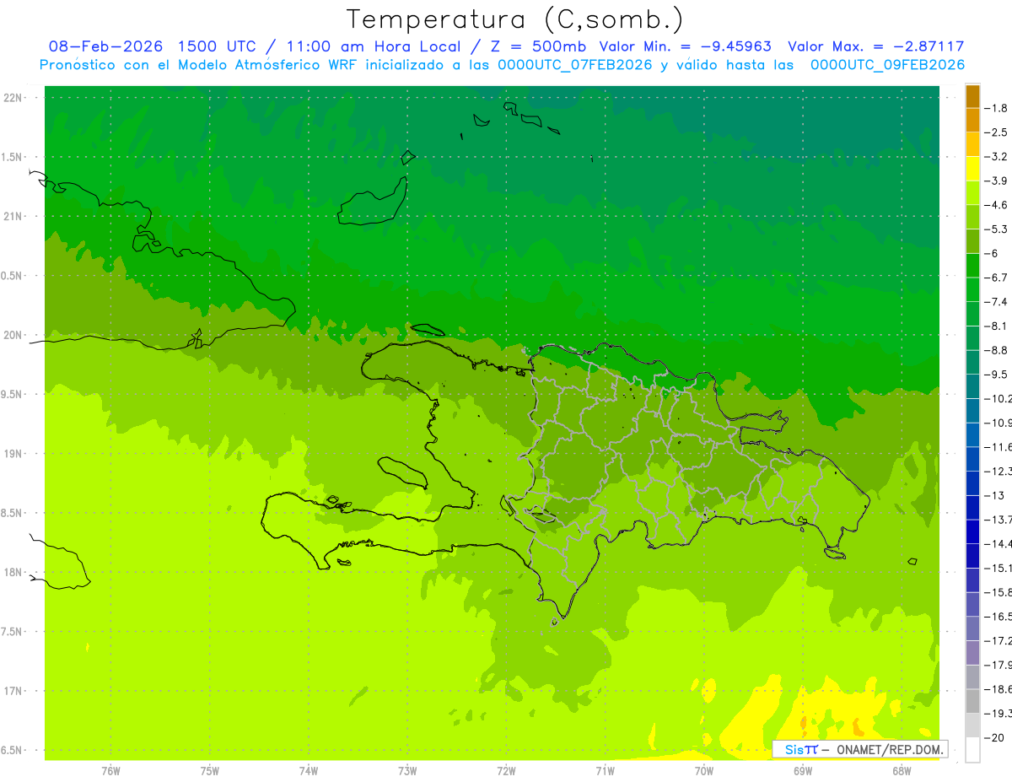This screenshot has width=1012, height=782.
Task: Click the initialization stamp "0000UTC_07FEB2026"
Action: pyautogui.click(x=575, y=65)
